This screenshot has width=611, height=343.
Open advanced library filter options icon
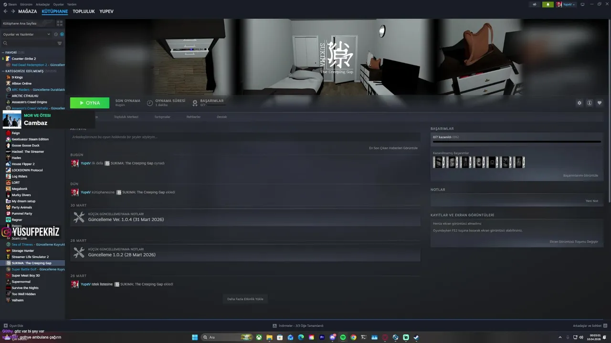click(x=60, y=43)
